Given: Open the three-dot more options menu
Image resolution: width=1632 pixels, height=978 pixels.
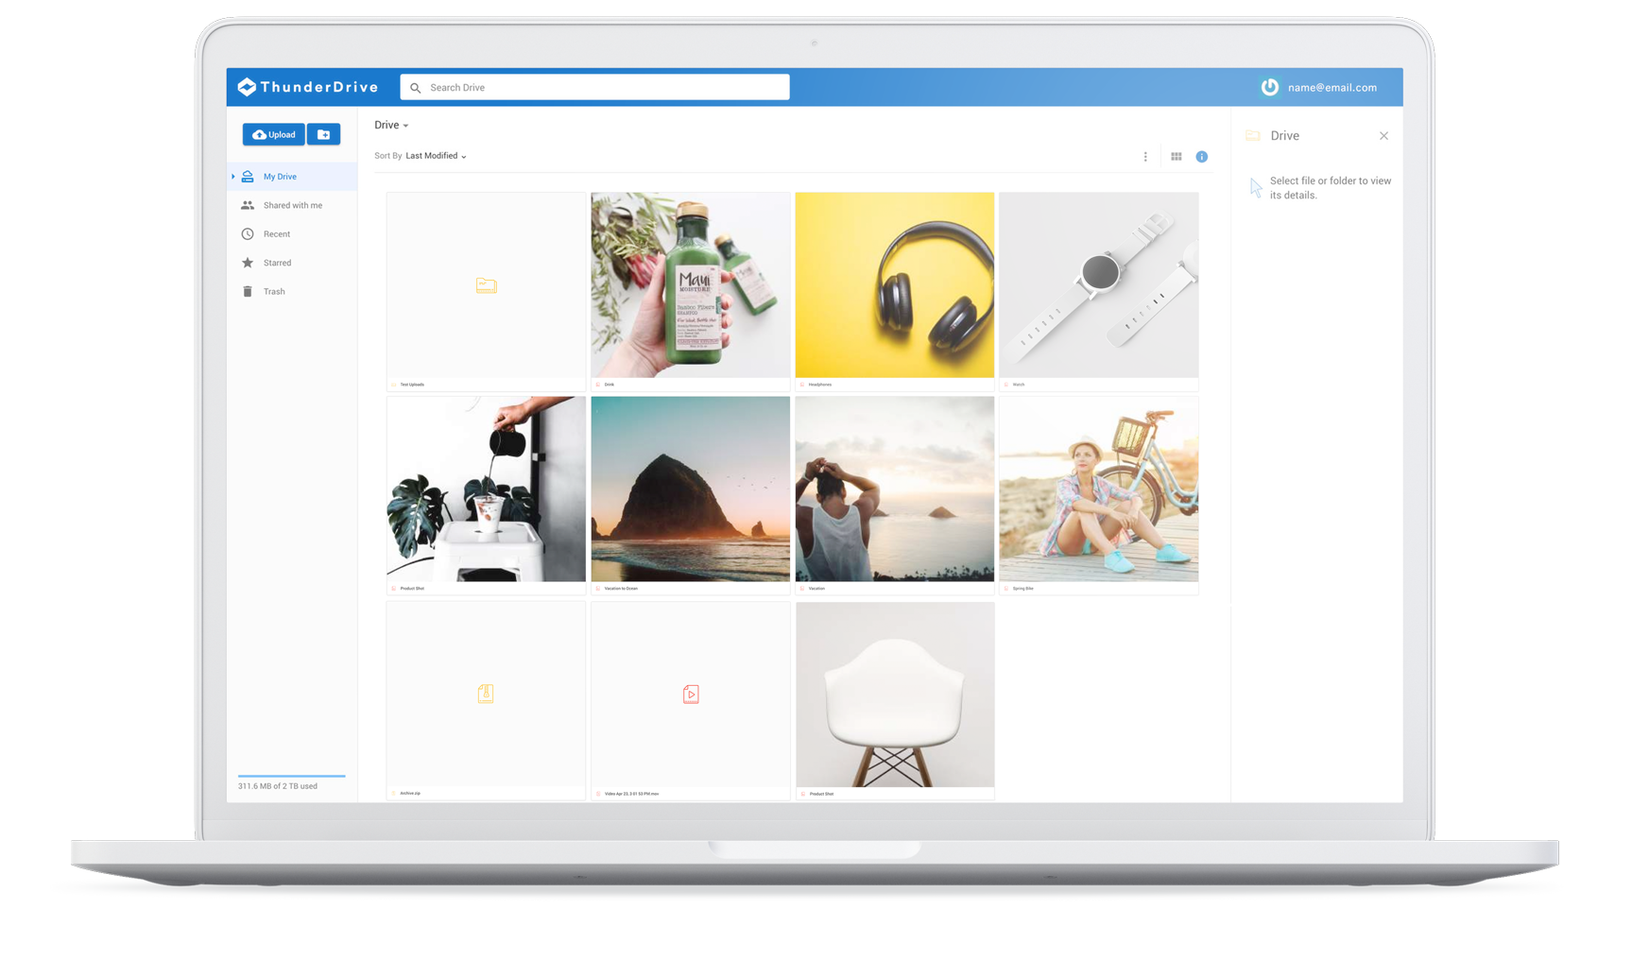Looking at the screenshot, I should point(1145,157).
